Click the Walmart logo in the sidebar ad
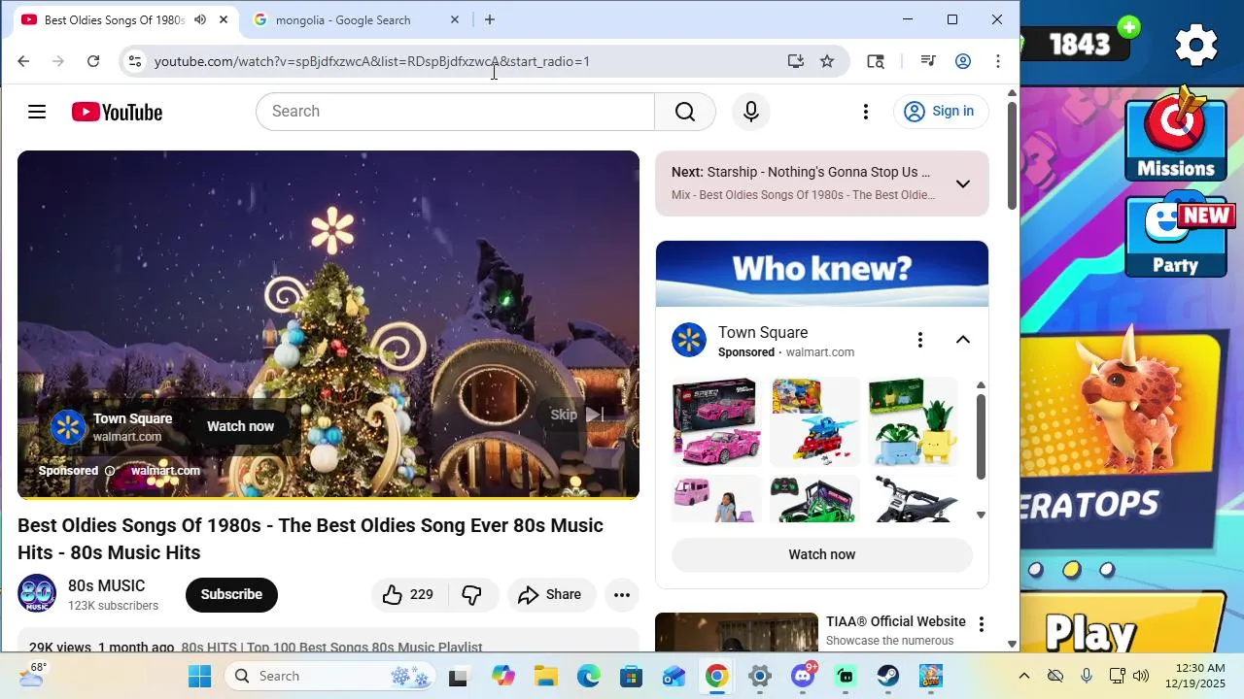Image resolution: width=1244 pixels, height=699 pixels. point(689,341)
